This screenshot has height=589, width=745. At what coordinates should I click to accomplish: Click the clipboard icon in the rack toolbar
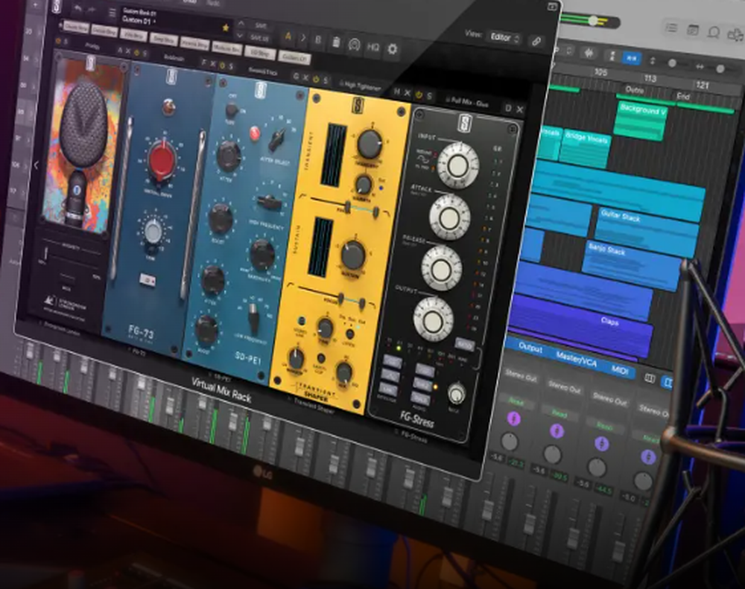point(335,42)
